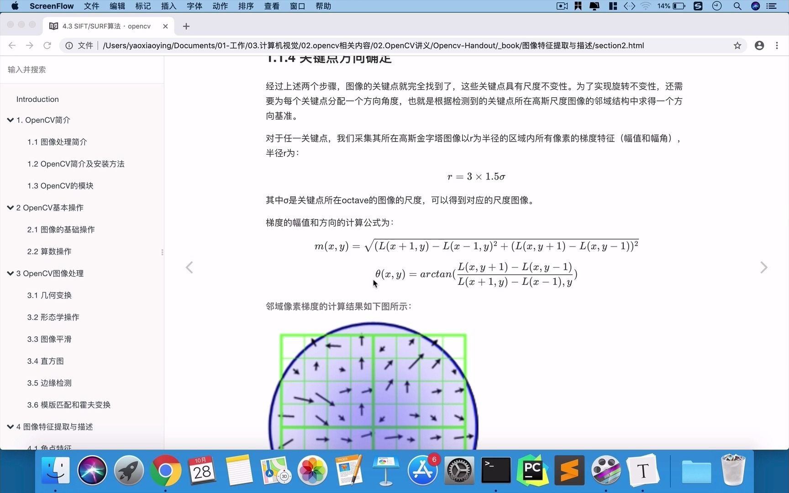
Task: Open the 编辑 menu
Action: coord(117,6)
